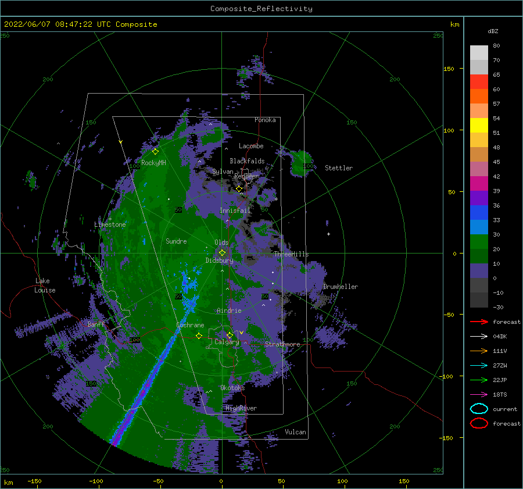The width and height of the screenshot is (523, 489).
Task: Click the 39 dBZ magenta swatch
Action: 479,183
